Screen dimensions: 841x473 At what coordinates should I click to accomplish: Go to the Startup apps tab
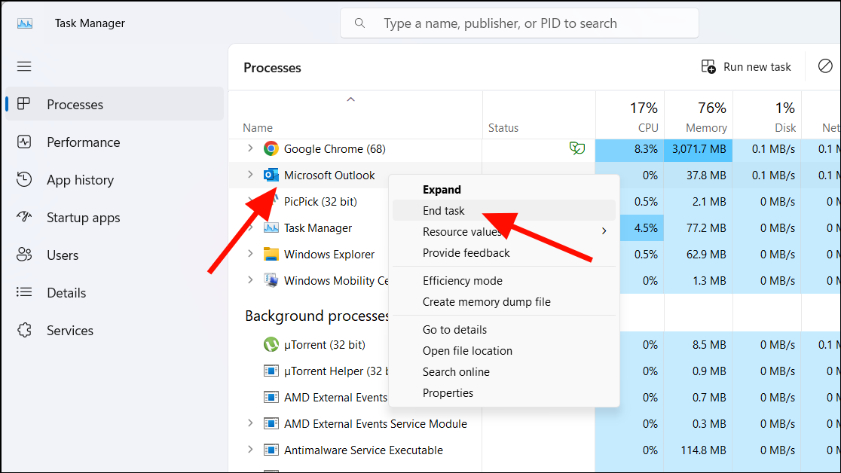pos(115,217)
